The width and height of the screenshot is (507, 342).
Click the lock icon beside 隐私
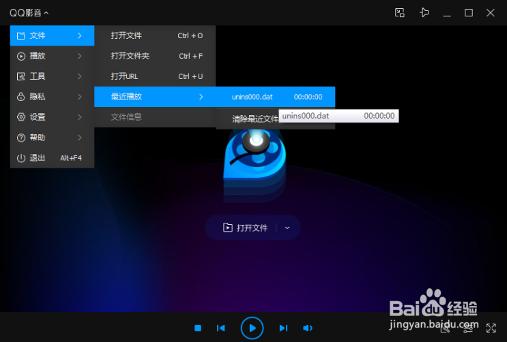(21, 97)
